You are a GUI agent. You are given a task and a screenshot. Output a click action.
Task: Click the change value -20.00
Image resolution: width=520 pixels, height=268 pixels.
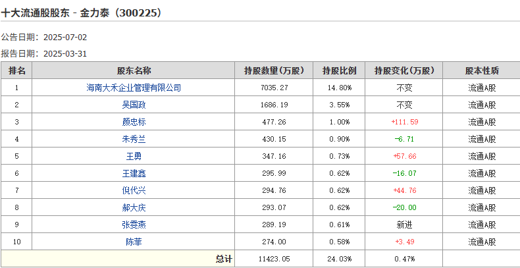click(404, 207)
